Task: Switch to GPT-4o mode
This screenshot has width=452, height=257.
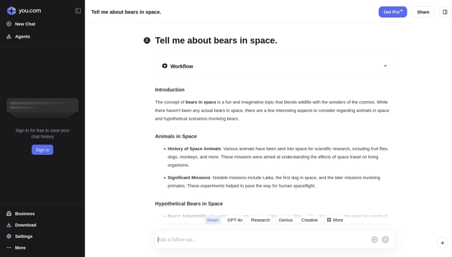Action: tap(234, 220)
